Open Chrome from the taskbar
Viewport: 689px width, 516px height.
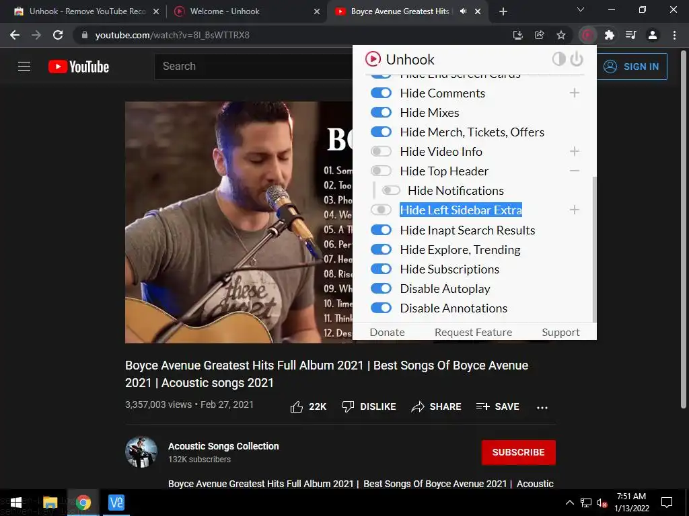click(x=83, y=503)
